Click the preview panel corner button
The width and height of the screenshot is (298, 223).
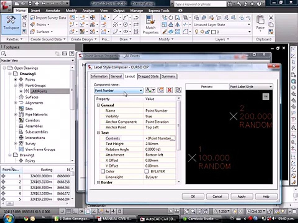[266, 97]
